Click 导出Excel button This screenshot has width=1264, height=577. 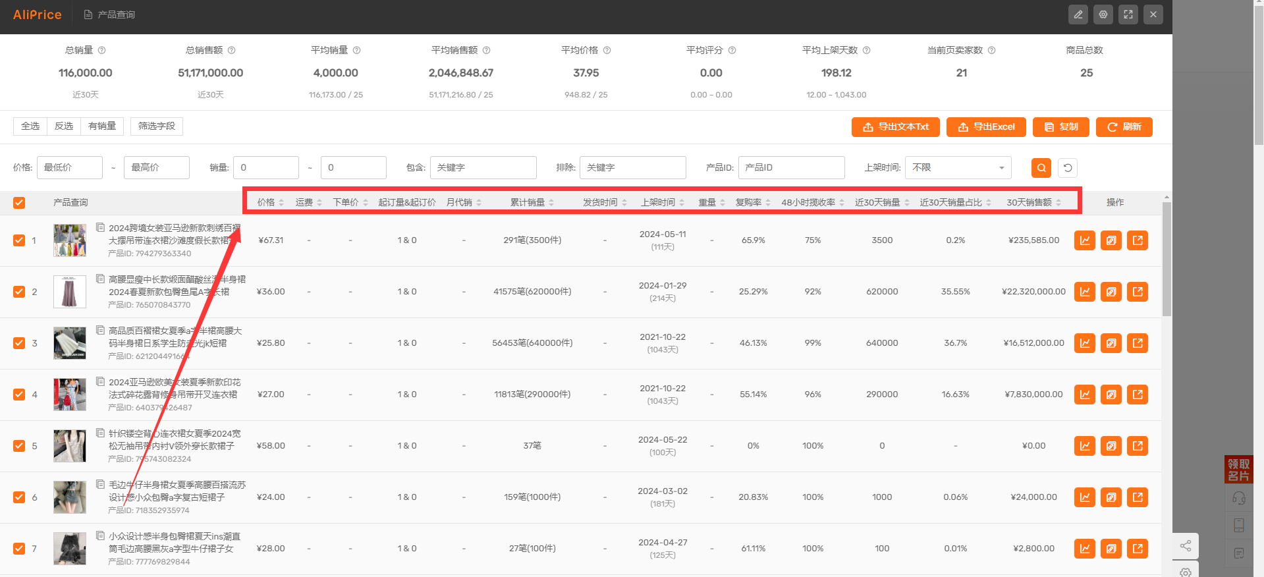point(986,127)
